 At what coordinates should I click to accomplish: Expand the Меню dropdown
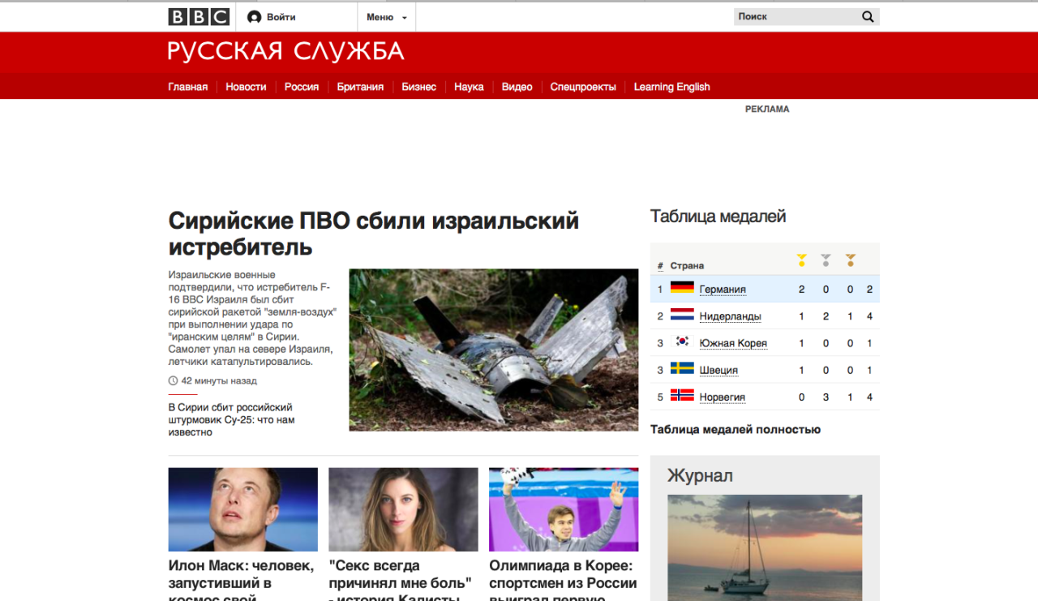[x=386, y=17]
